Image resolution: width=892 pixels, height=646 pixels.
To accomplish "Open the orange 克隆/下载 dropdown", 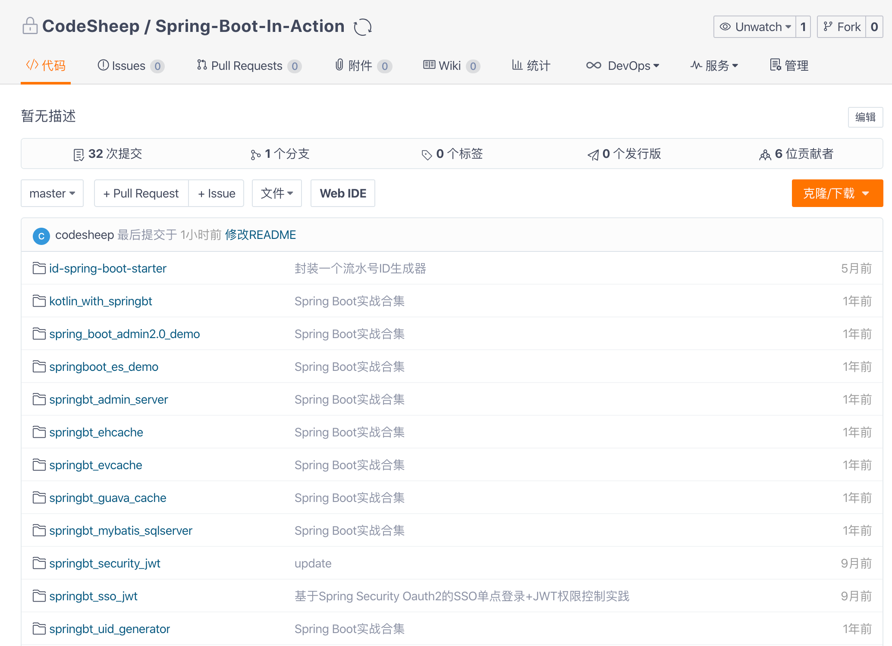I will 836,193.
